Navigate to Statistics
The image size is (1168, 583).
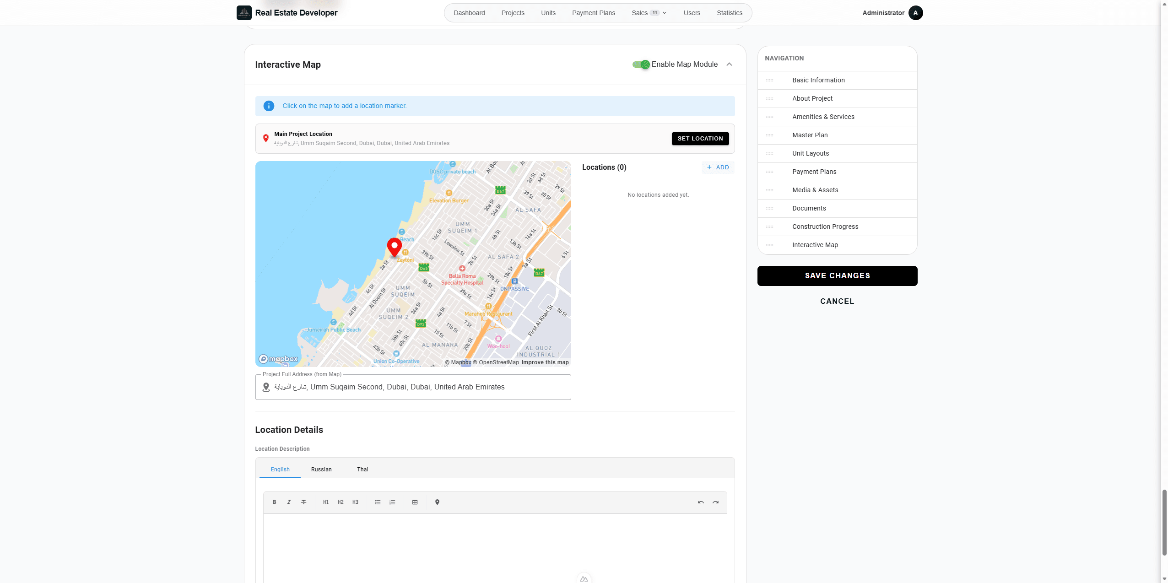[x=729, y=13]
